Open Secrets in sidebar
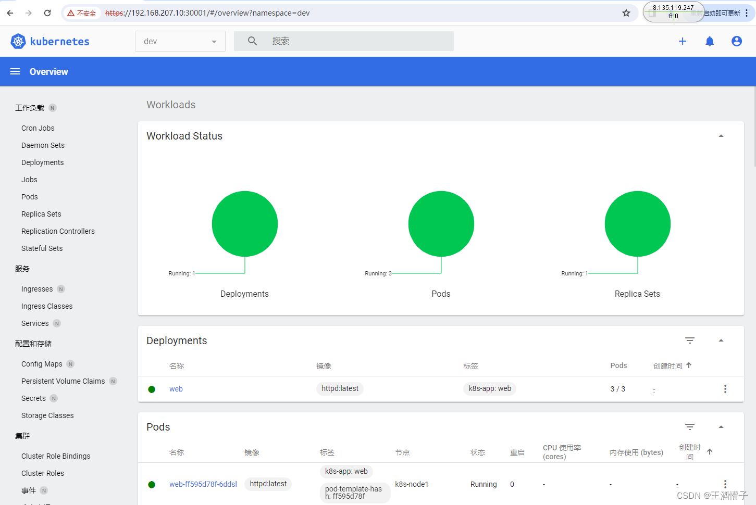Image resolution: width=756 pixels, height=505 pixels. tap(34, 398)
